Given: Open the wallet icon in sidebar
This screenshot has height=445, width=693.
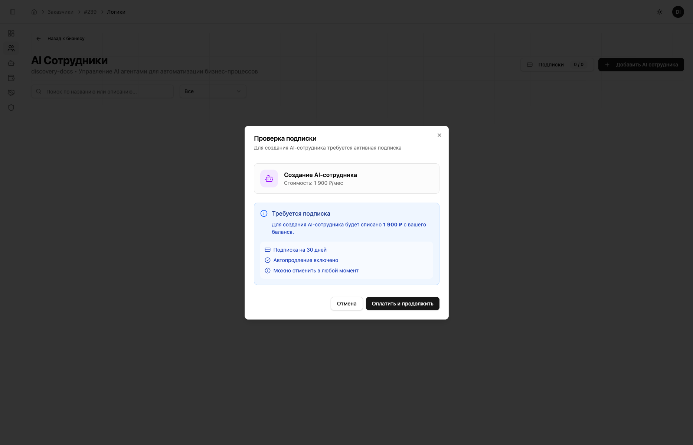Looking at the screenshot, I should pos(11,78).
